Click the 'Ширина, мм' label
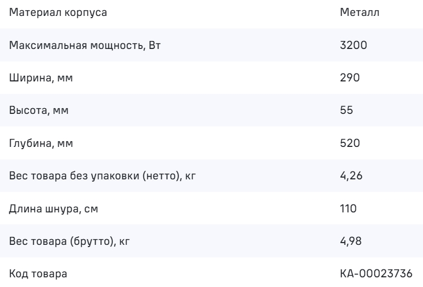Screen dimensions: 423x287 click(41, 77)
